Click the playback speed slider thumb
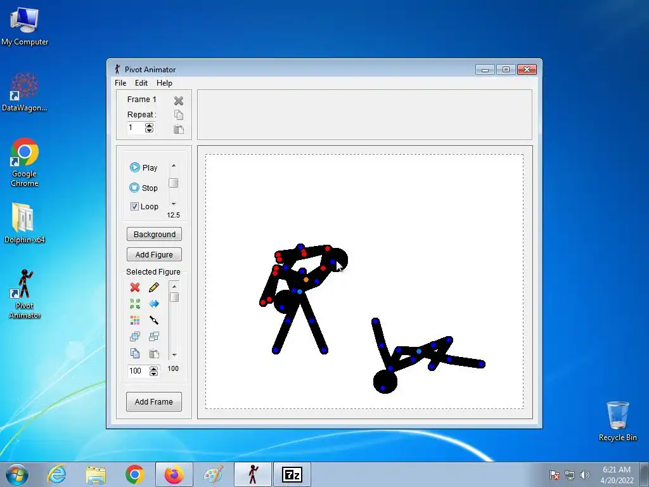 tap(174, 183)
